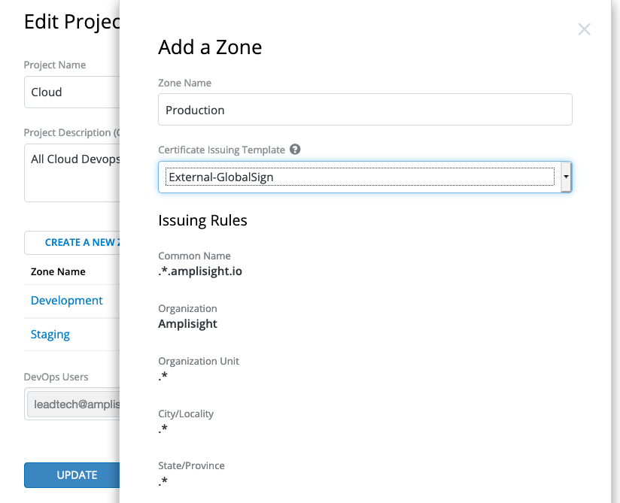Screen dimensions: 620x503
Task: Click the Organization Unit rule value
Action: pyautogui.click(x=163, y=377)
